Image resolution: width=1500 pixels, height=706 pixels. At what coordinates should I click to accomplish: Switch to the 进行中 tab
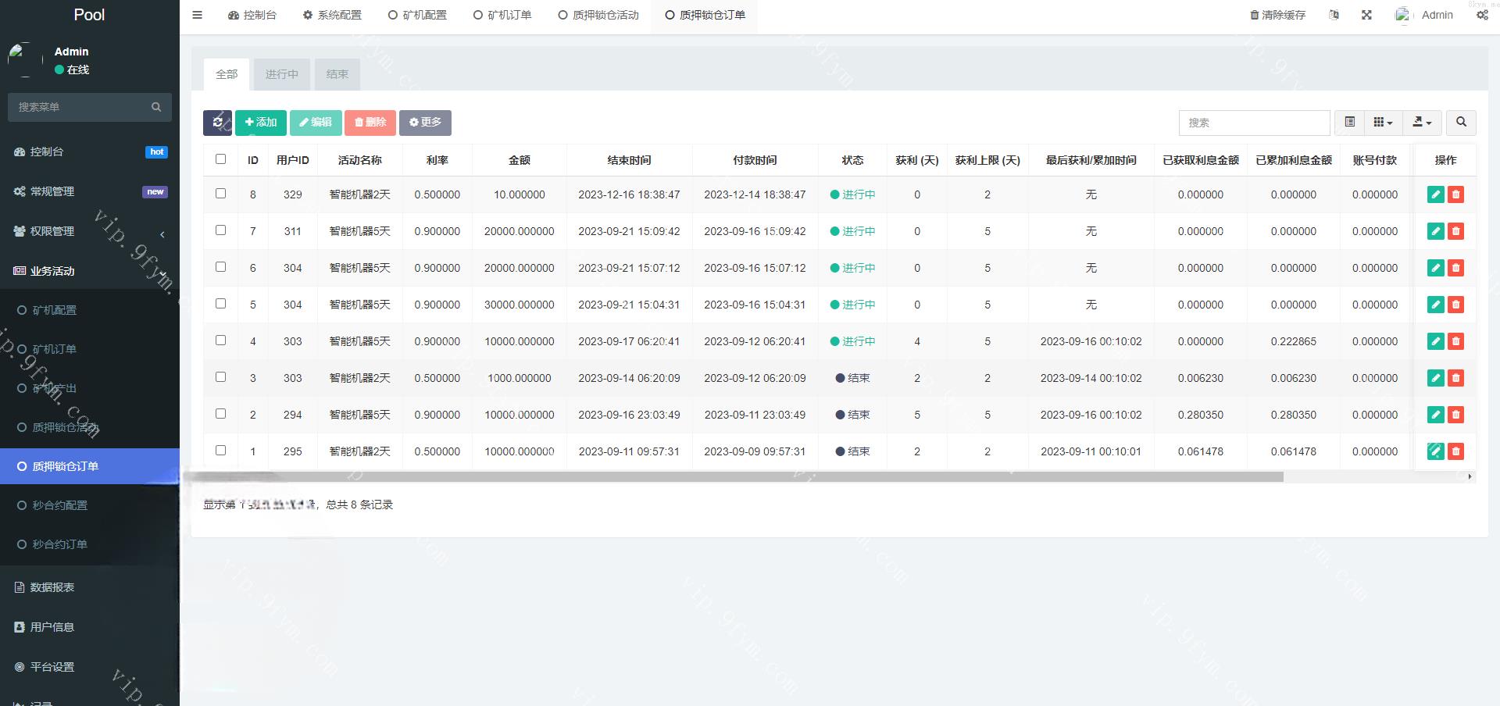click(281, 74)
